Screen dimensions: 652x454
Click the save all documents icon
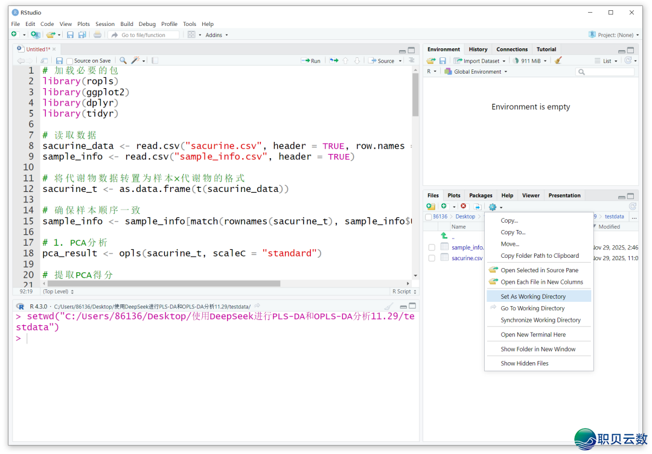[x=82, y=35]
